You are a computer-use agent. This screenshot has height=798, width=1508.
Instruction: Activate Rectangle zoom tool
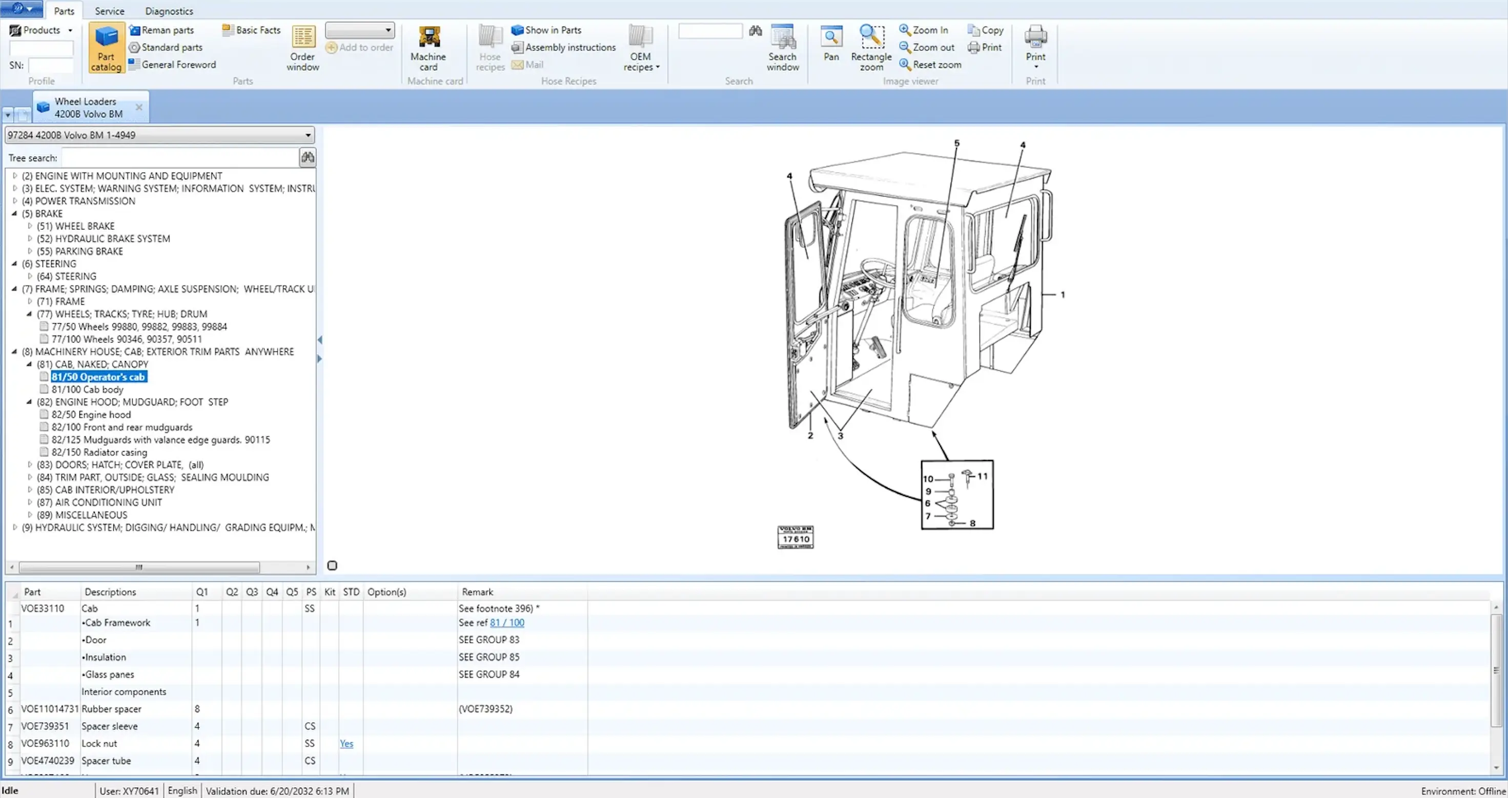click(x=871, y=48)
